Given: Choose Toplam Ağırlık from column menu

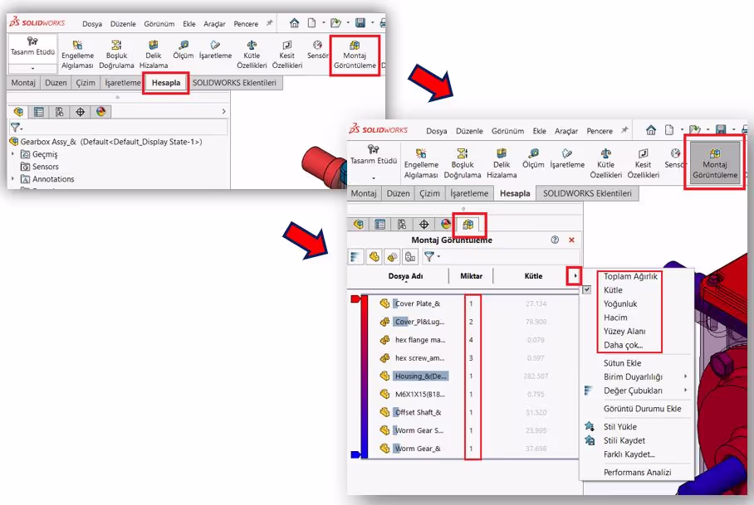Looking at the screenshot, I should point(630,276).
